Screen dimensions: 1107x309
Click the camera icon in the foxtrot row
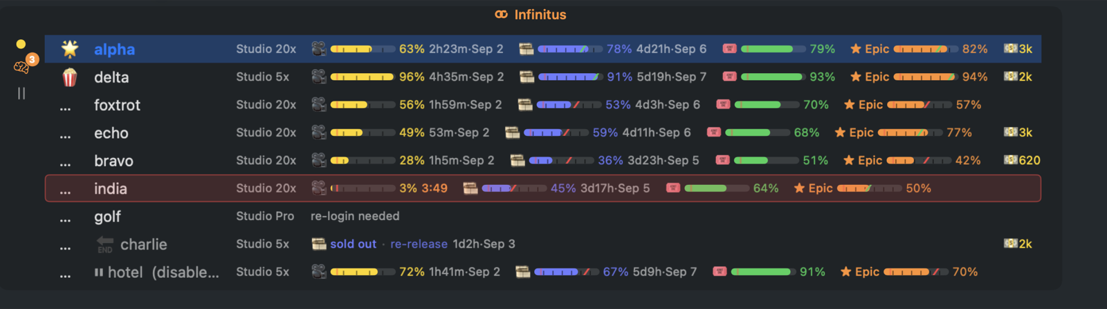[318, 104]
